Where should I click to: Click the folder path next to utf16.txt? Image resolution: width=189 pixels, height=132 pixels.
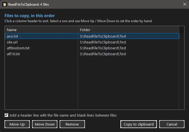(103, 54)
